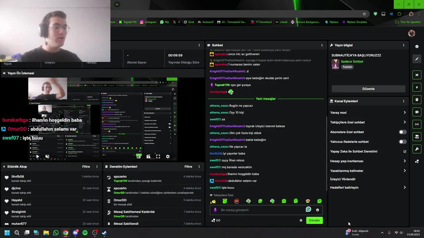Insert the bee emote from quick emotes
This screenshot has height=238, width=424.
tap(213, 201)
